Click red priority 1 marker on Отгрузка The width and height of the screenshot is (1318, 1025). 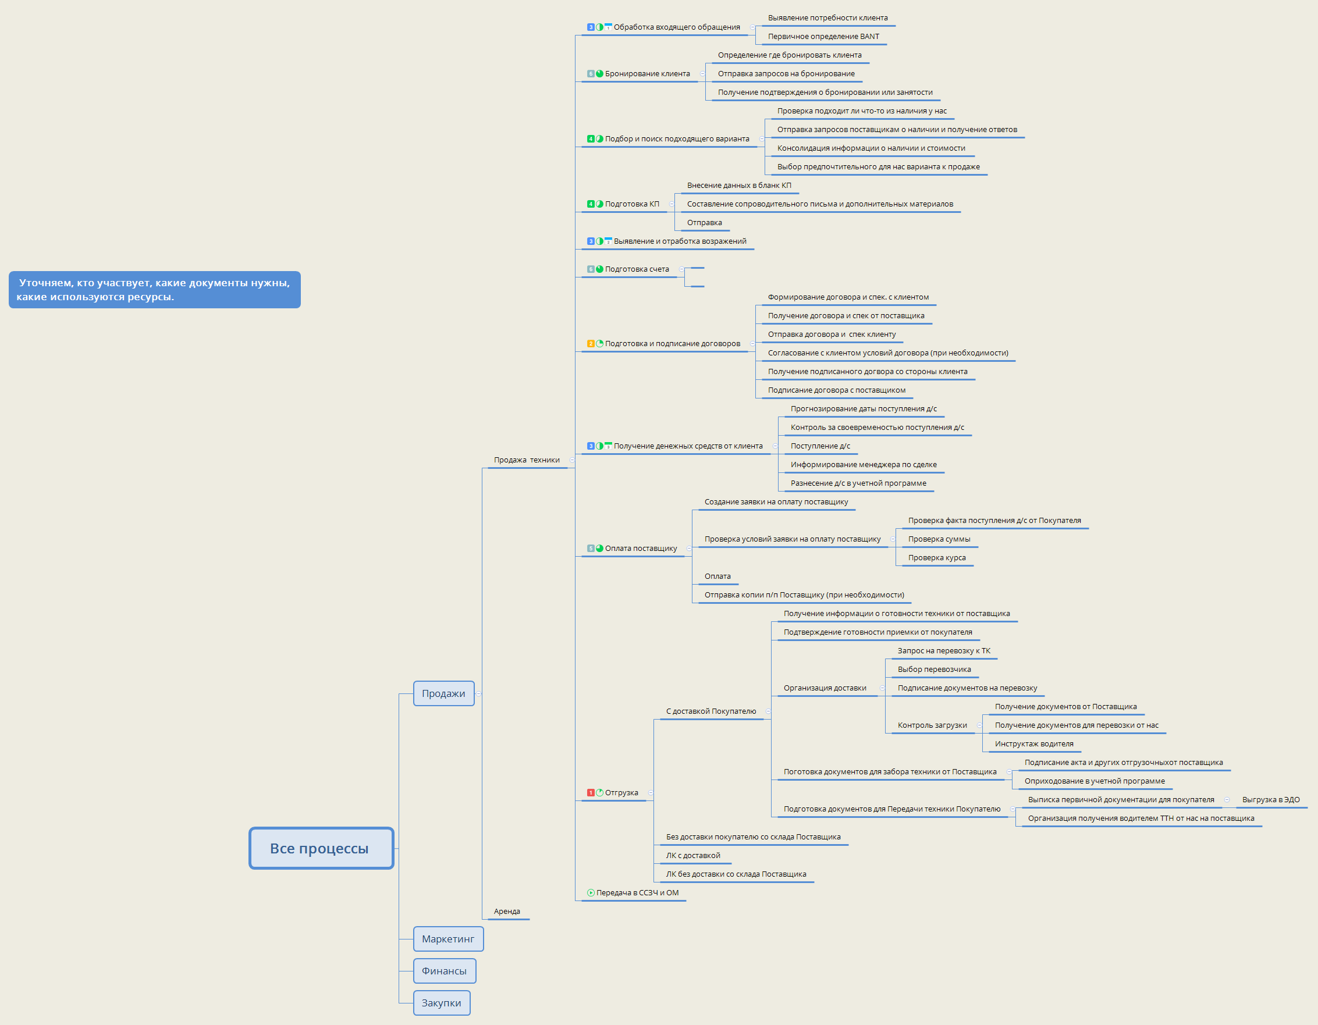[x=591, y=793]
